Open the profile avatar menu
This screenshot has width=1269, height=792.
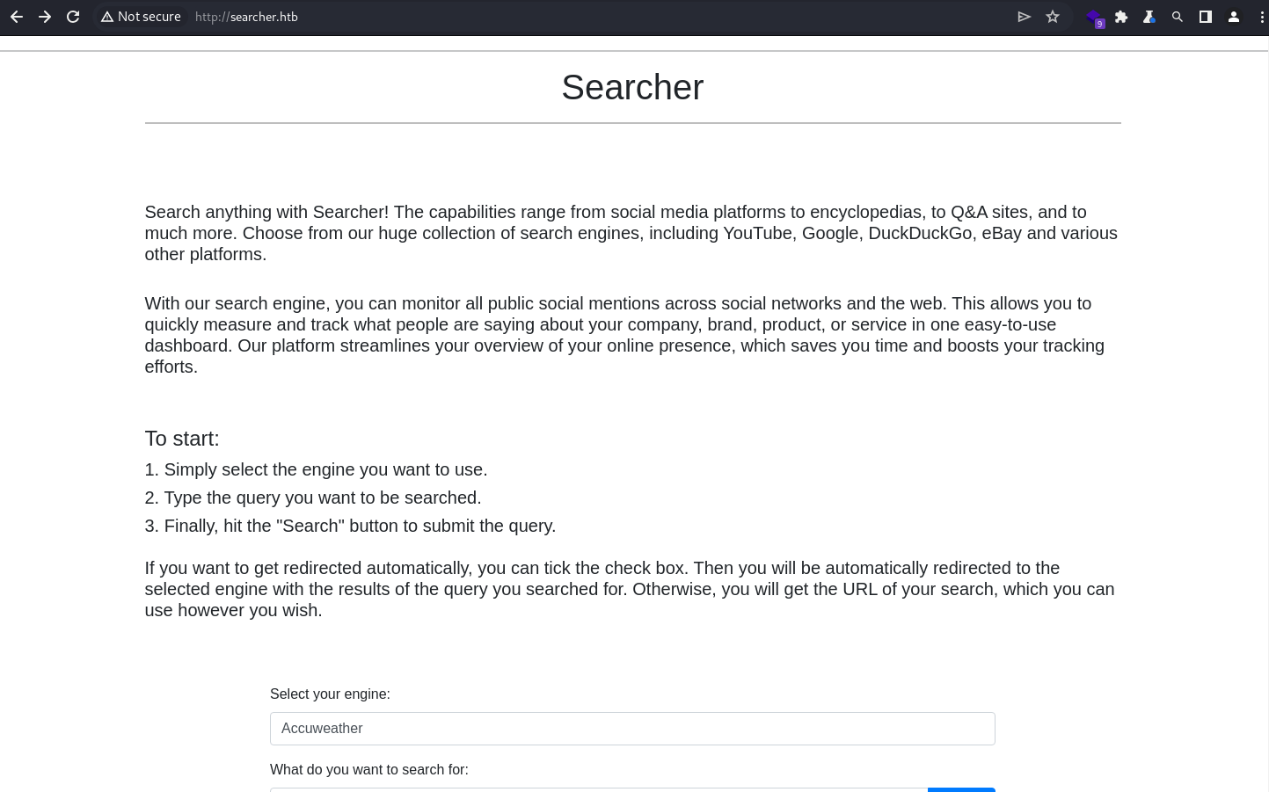[x=1234, y=17]
